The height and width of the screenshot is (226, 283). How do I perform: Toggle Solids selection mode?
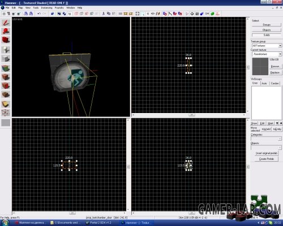click(267, 35)
